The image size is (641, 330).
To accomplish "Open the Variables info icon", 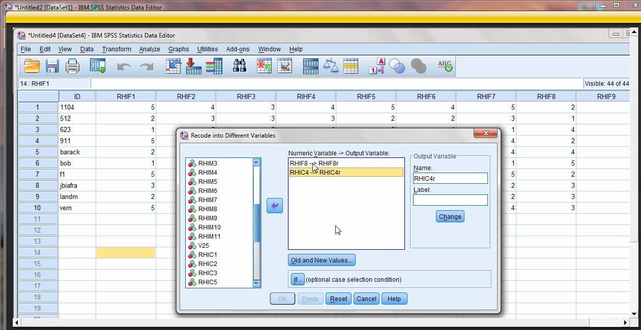I will tap(214, 66).
